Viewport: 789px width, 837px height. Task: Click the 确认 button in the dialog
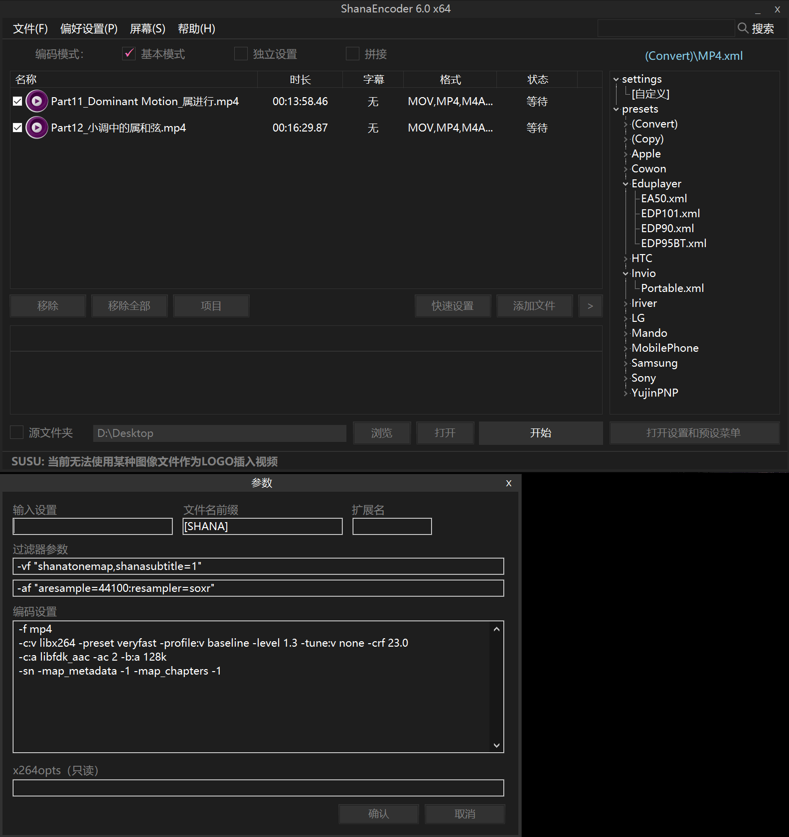coord(378,814)
